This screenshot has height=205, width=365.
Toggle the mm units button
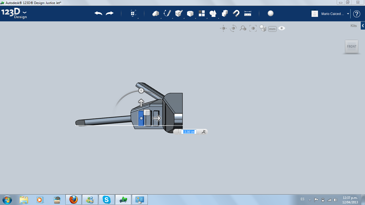point(272,29)
